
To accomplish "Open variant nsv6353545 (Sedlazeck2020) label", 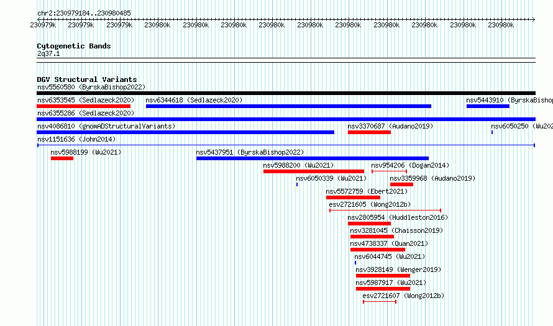I will (86, 100).
